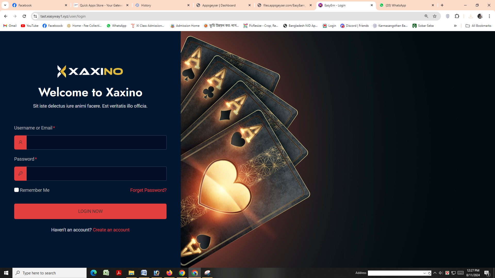This screenshot has height=278, width=495.
Task: Click the LOGIN NOW button
Action: 90,211
